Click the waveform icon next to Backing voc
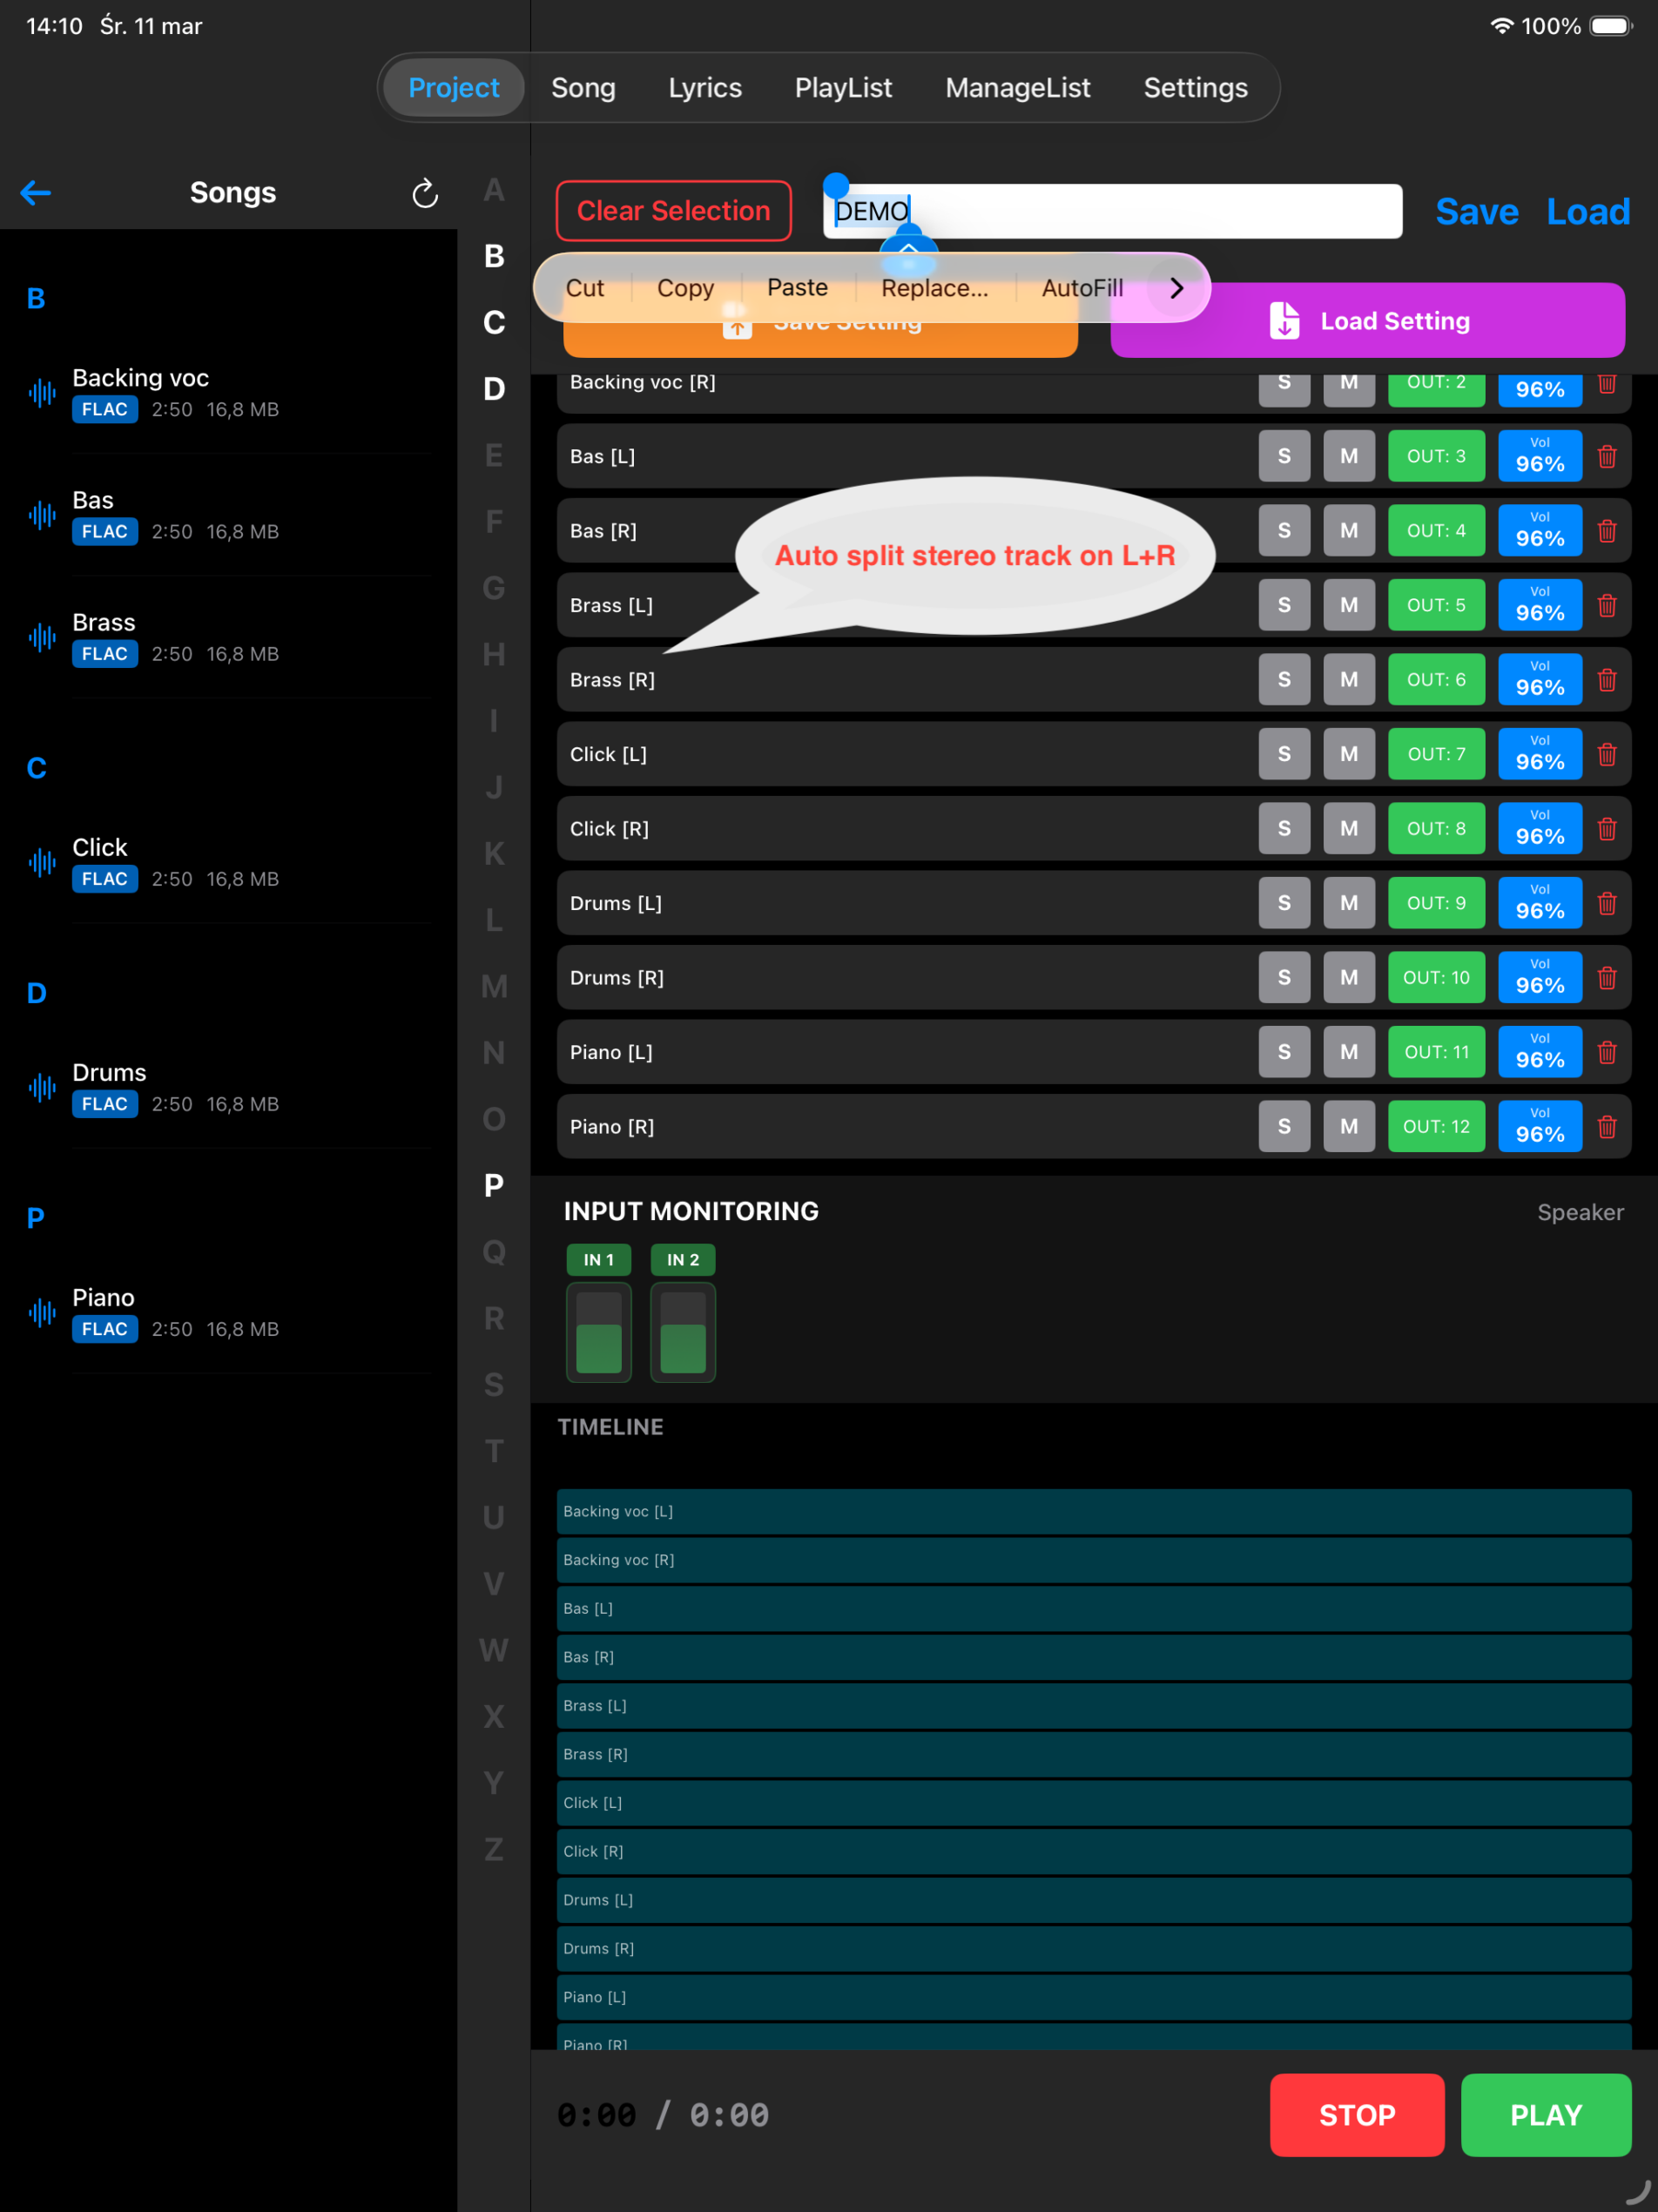This screenshot has width=1658, height=2212. [x=41, y=394]
